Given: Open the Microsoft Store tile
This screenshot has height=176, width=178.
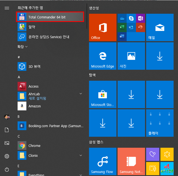Looking at the screenshot, I should (x=103, y=94).
